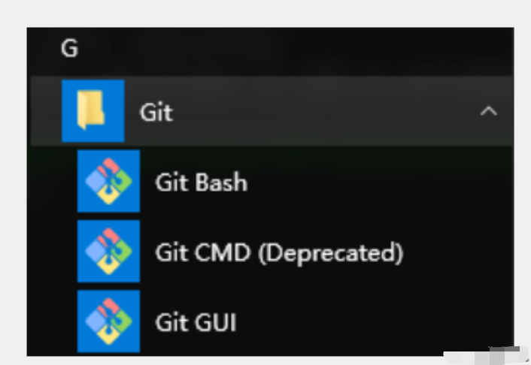Click the word CMD in the list

pos(223,252)
